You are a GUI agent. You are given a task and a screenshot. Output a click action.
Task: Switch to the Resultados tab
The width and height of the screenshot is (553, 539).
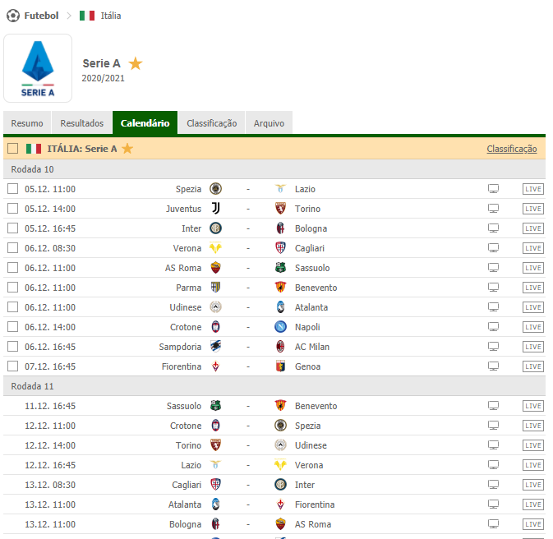pyautogui.click(x=82, y=123)
